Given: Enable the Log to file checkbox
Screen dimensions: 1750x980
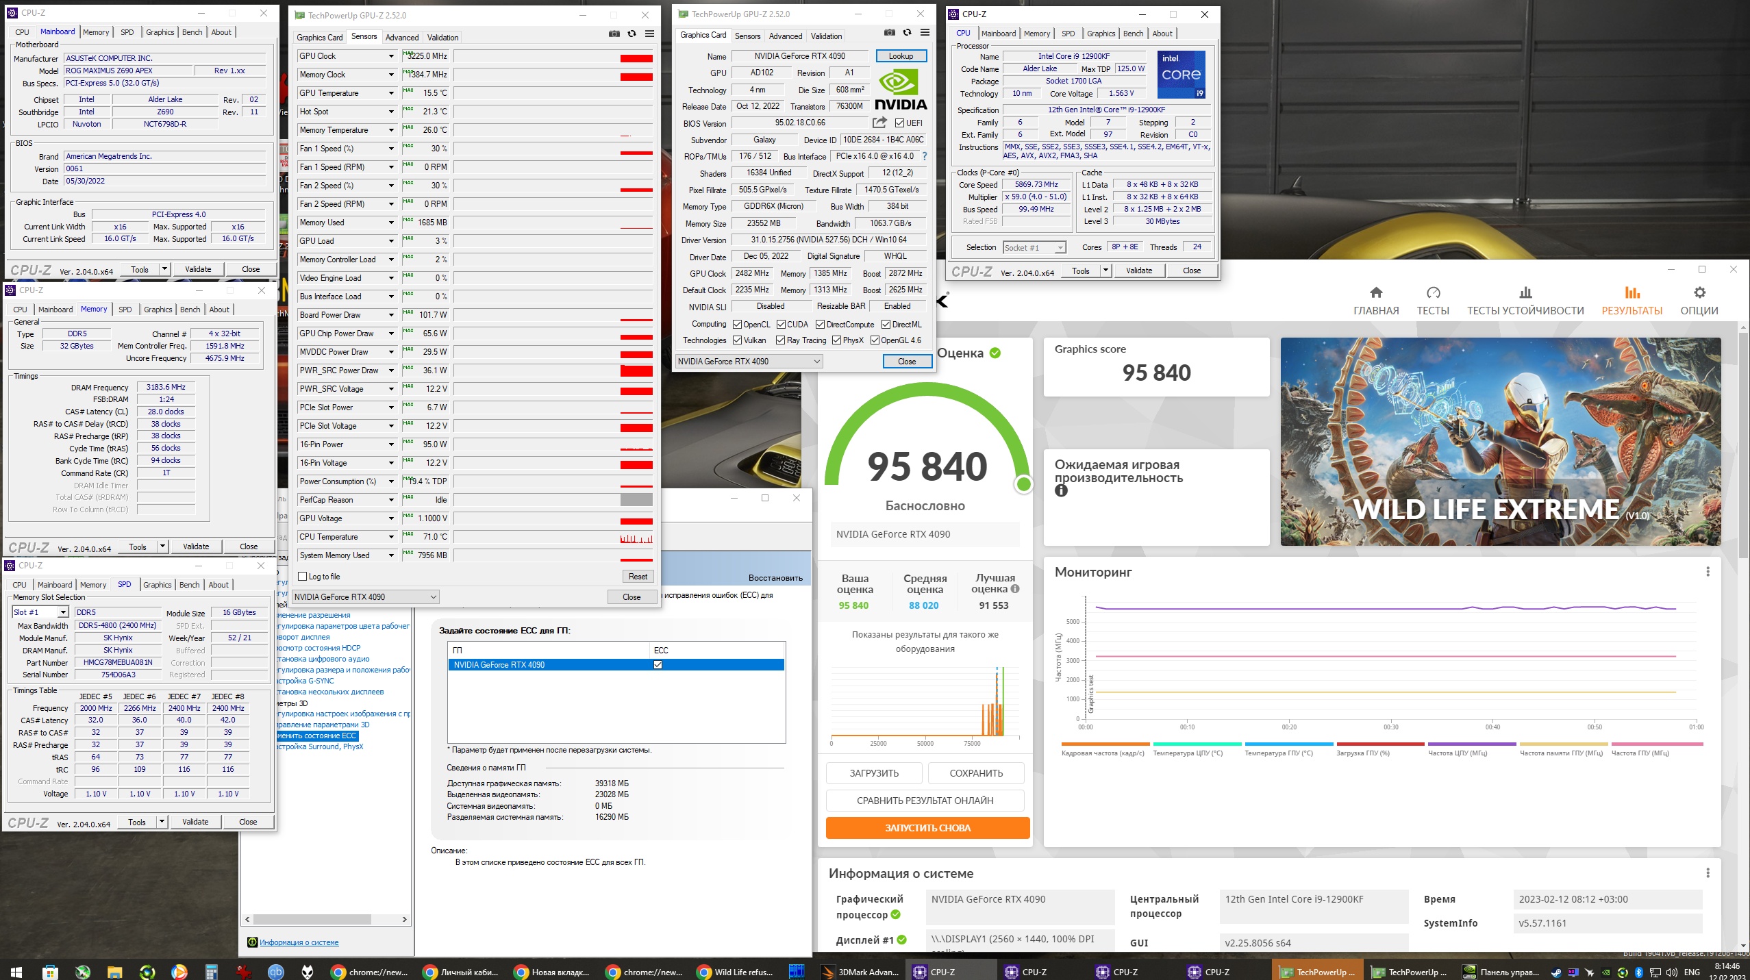Looking at the screenshot, I should coord(303,577).
